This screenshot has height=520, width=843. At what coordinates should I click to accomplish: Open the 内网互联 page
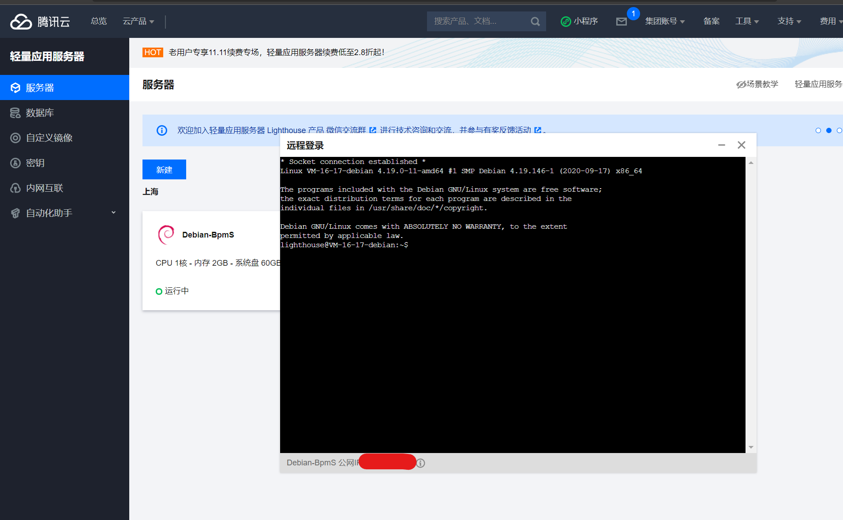(x=15, y=188)
